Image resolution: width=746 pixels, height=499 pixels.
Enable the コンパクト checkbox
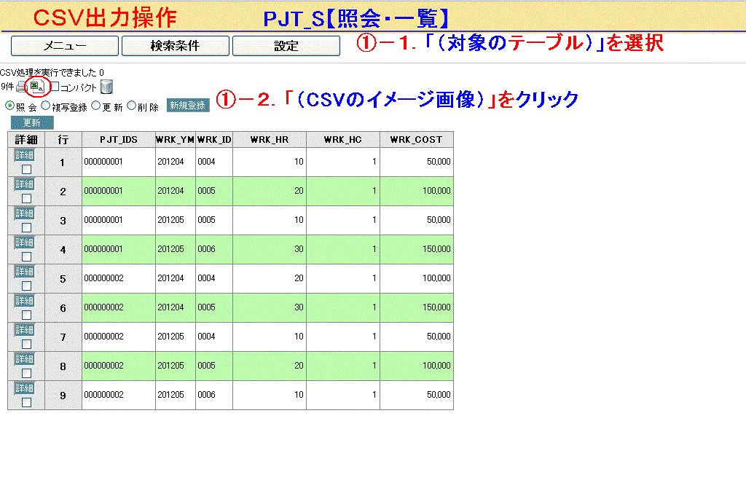55,87
